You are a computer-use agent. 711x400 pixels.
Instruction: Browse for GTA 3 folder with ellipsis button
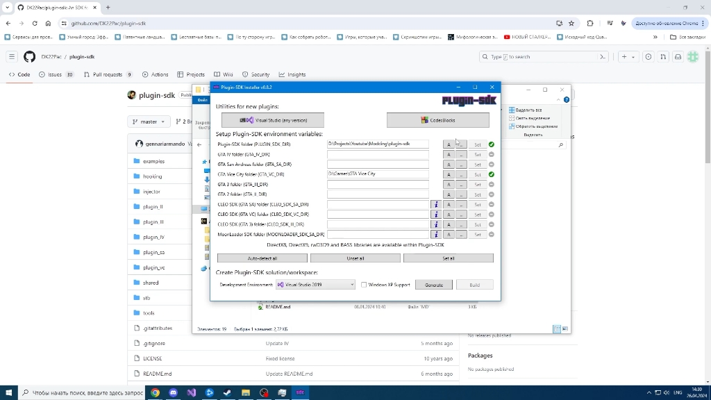(x=461, y=185)
